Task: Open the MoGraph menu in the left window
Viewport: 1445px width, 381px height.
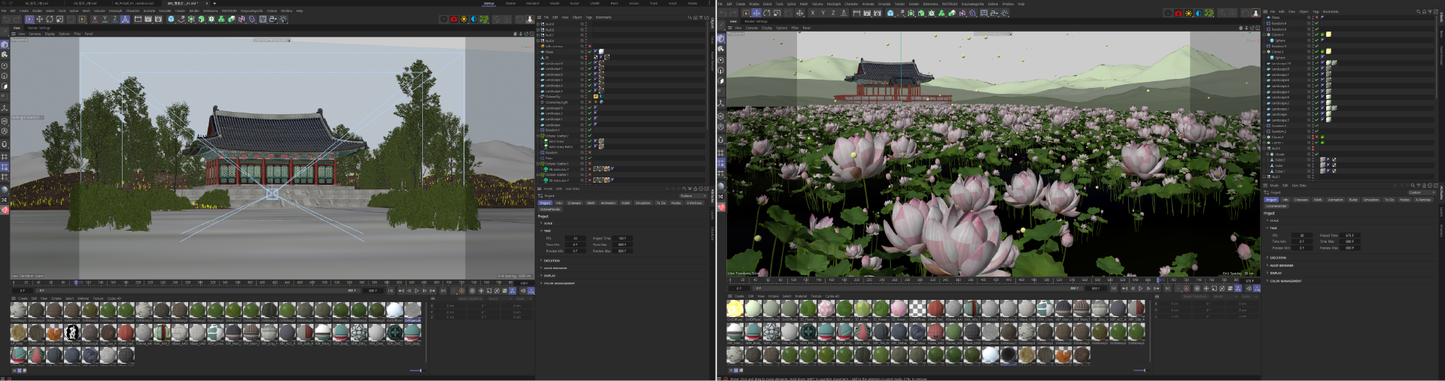Action: [x=115, y=11]
